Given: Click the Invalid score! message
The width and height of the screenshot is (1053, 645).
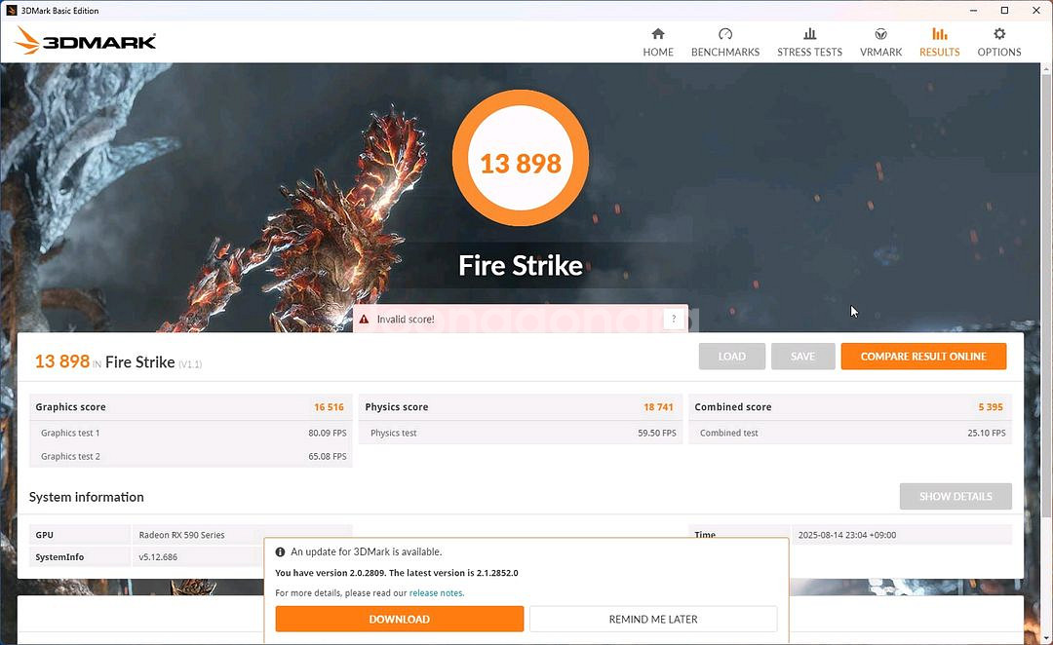Looking at the screenshot, I should 406,320.
